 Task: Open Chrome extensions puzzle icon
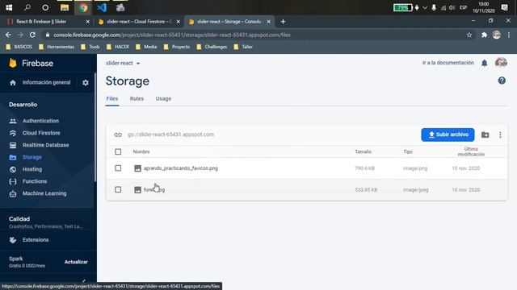coord(484,35)
